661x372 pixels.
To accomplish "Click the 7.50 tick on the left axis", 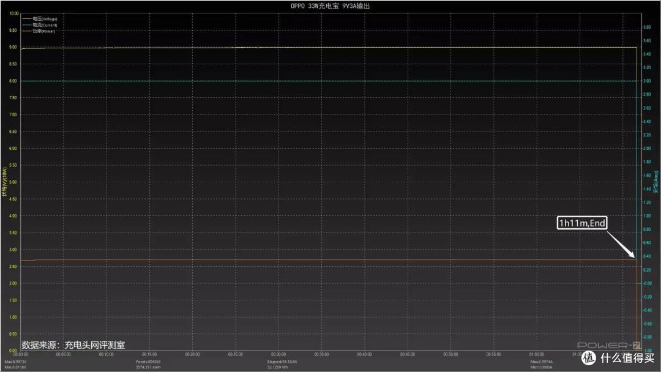I will pyautogui.click(x=13, y=98).
